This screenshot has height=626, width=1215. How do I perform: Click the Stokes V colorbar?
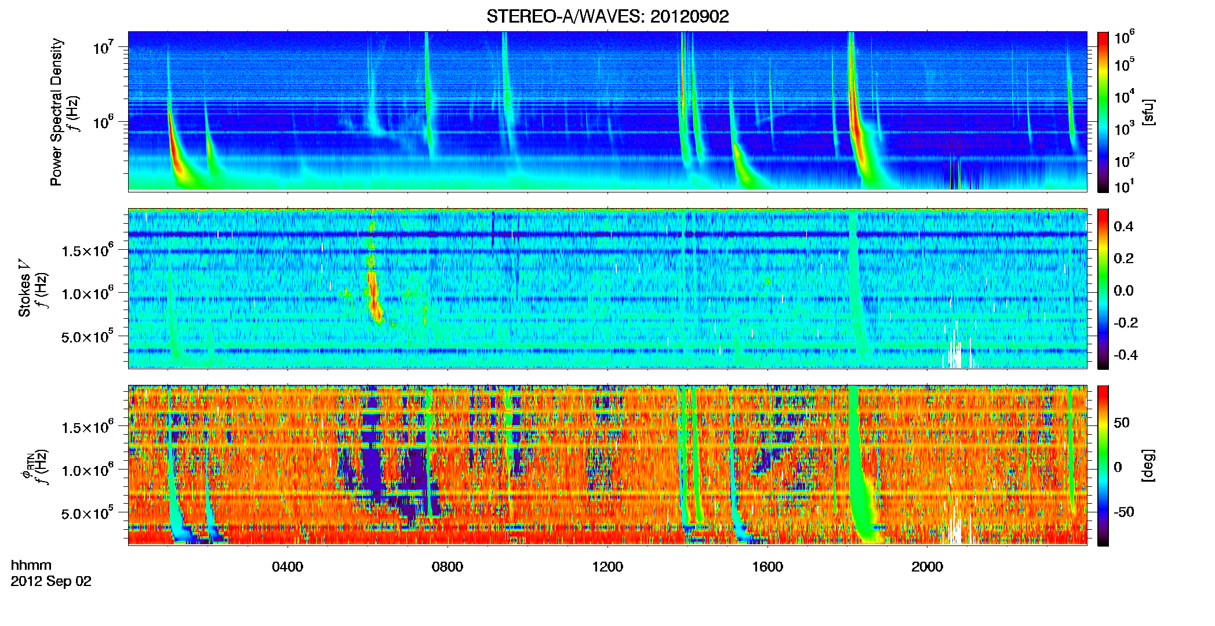coord(1103,289)
